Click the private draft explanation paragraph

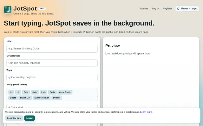tap(76, 32)
